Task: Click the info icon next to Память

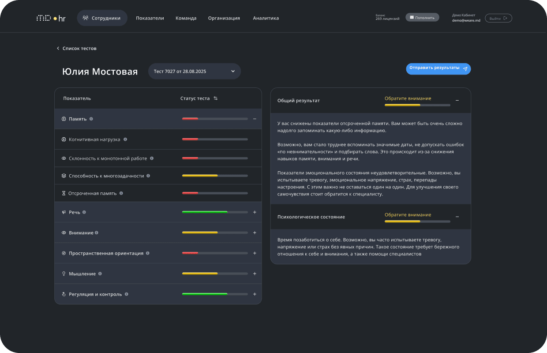Action: tap(91, 119)
